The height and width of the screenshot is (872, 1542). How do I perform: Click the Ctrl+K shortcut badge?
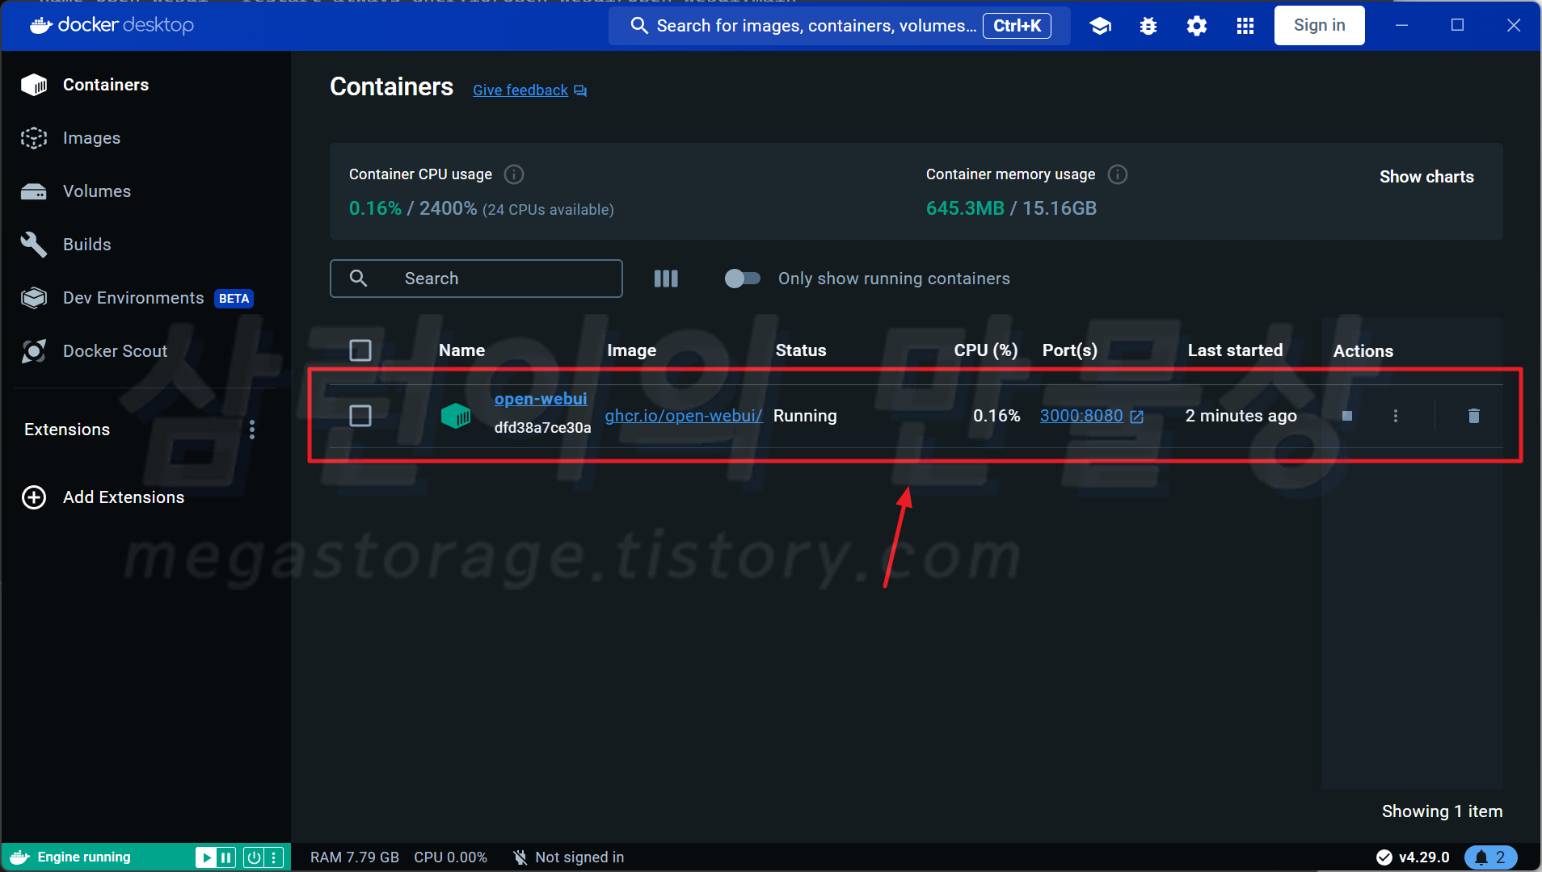coord(1017,26)
